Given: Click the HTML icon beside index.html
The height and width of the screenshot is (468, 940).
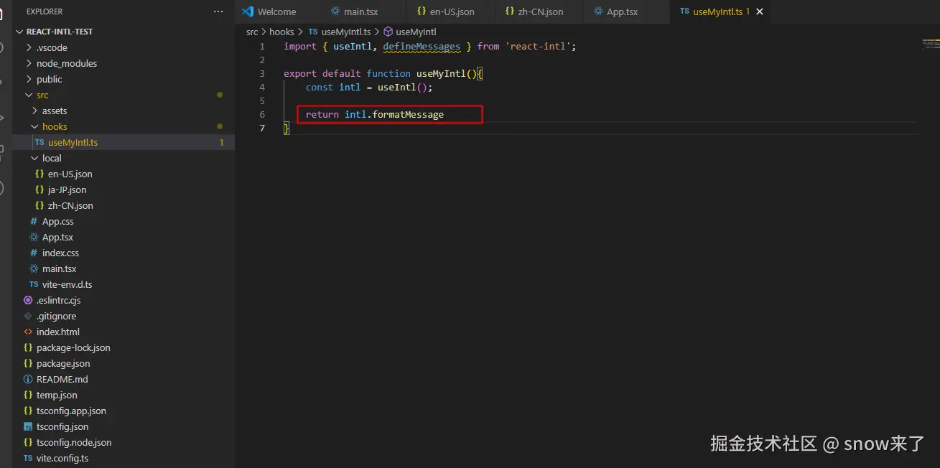Looking at the screenshot, I should coord(28,332).
